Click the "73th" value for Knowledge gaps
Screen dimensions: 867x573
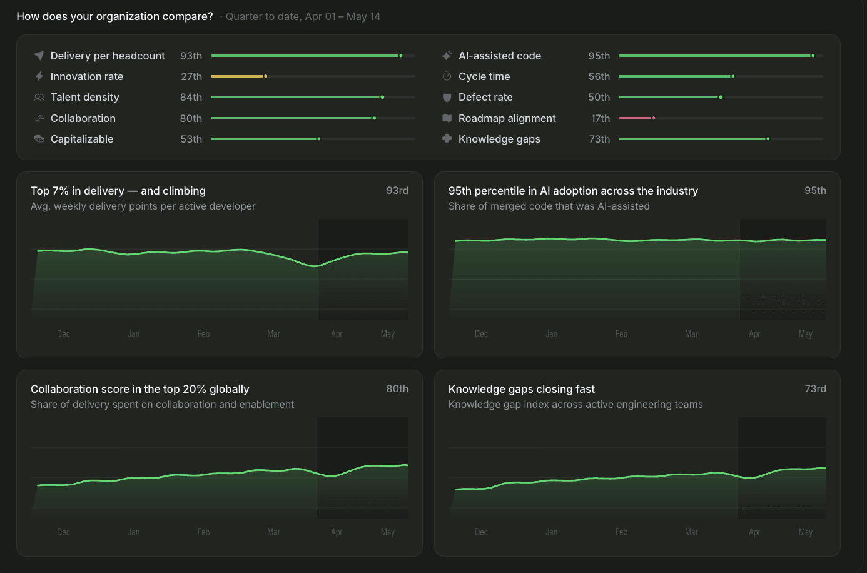point(599,139)
